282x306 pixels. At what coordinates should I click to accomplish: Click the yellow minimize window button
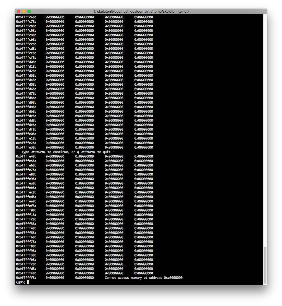click(24, 11)
